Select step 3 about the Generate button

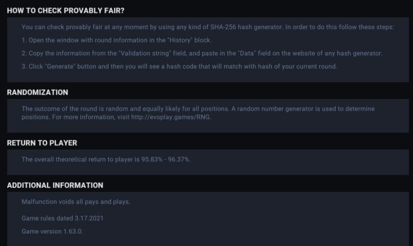(179, 66)
